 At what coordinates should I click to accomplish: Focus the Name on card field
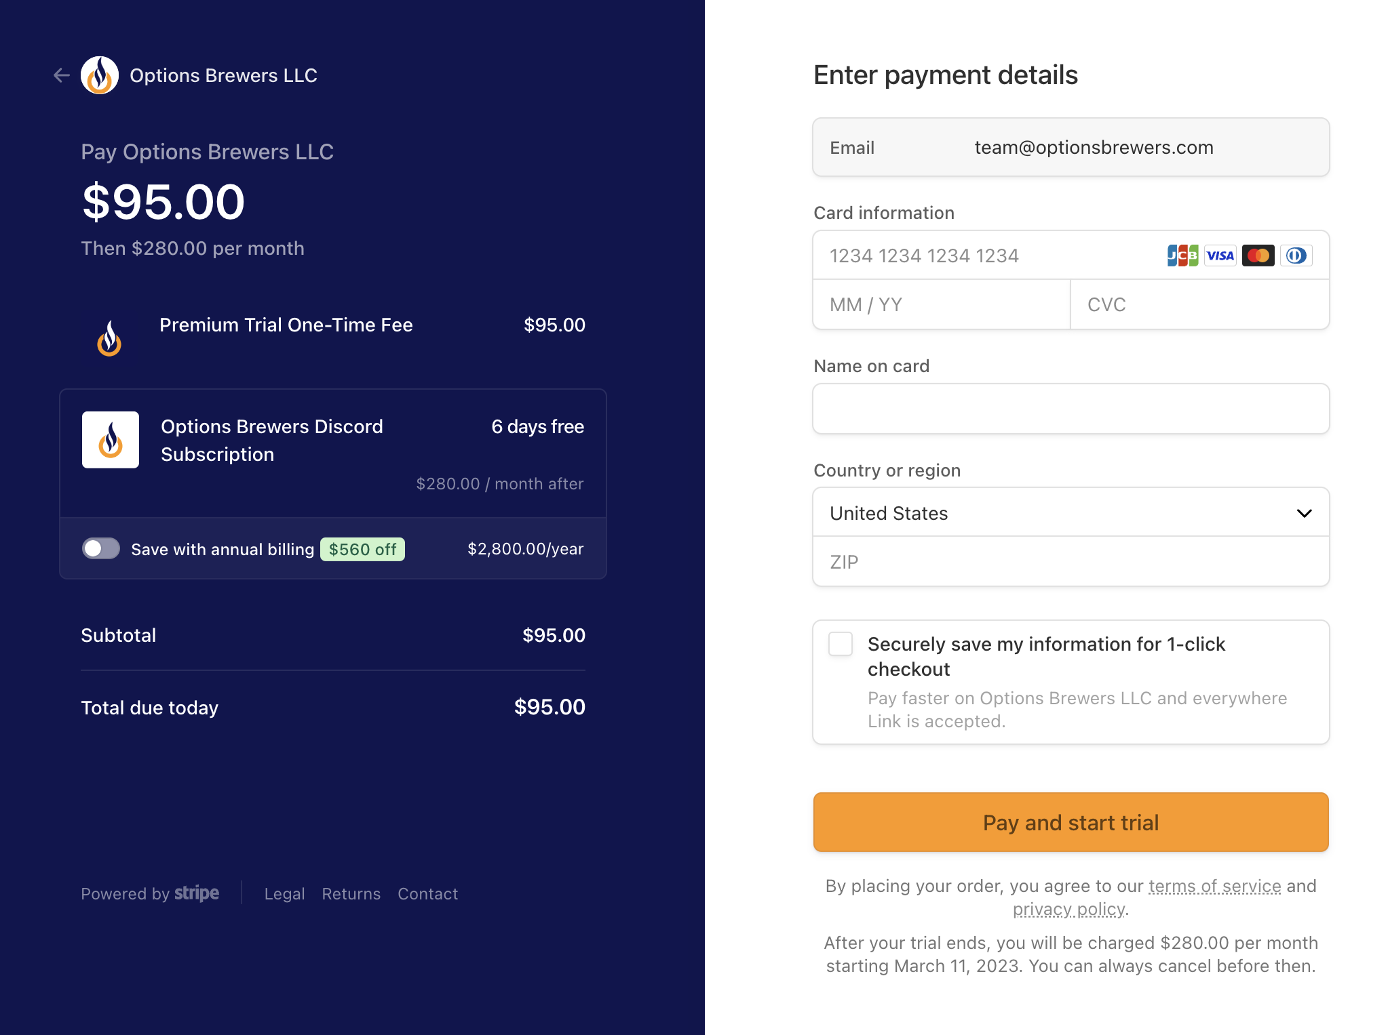coord(1071,409)
